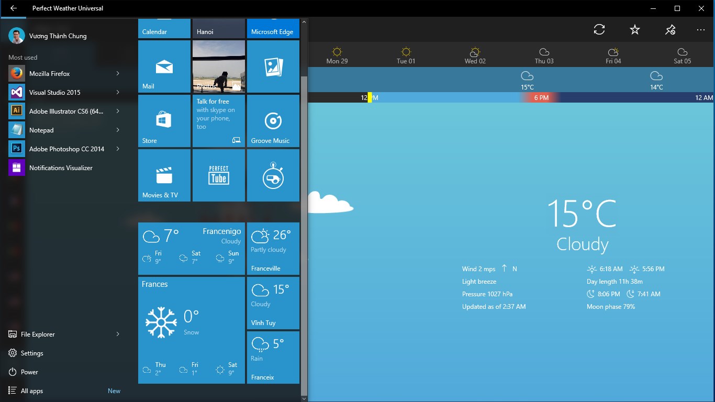715x402 pixels.
Task: Open the Groove Music tile
Action: pyautogui.click(x=273, y=121)
